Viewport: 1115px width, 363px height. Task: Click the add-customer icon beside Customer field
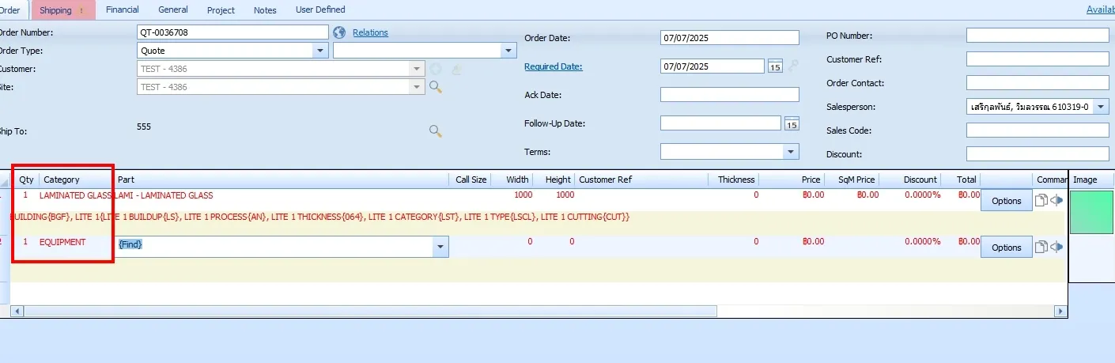[436, 69]
